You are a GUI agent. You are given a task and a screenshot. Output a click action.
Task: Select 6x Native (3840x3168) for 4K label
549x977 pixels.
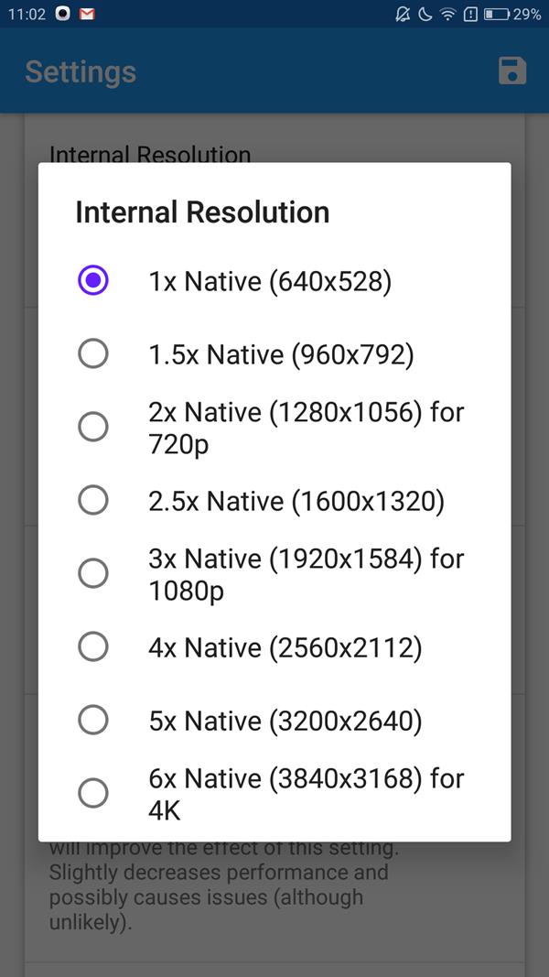click(307, 794)
